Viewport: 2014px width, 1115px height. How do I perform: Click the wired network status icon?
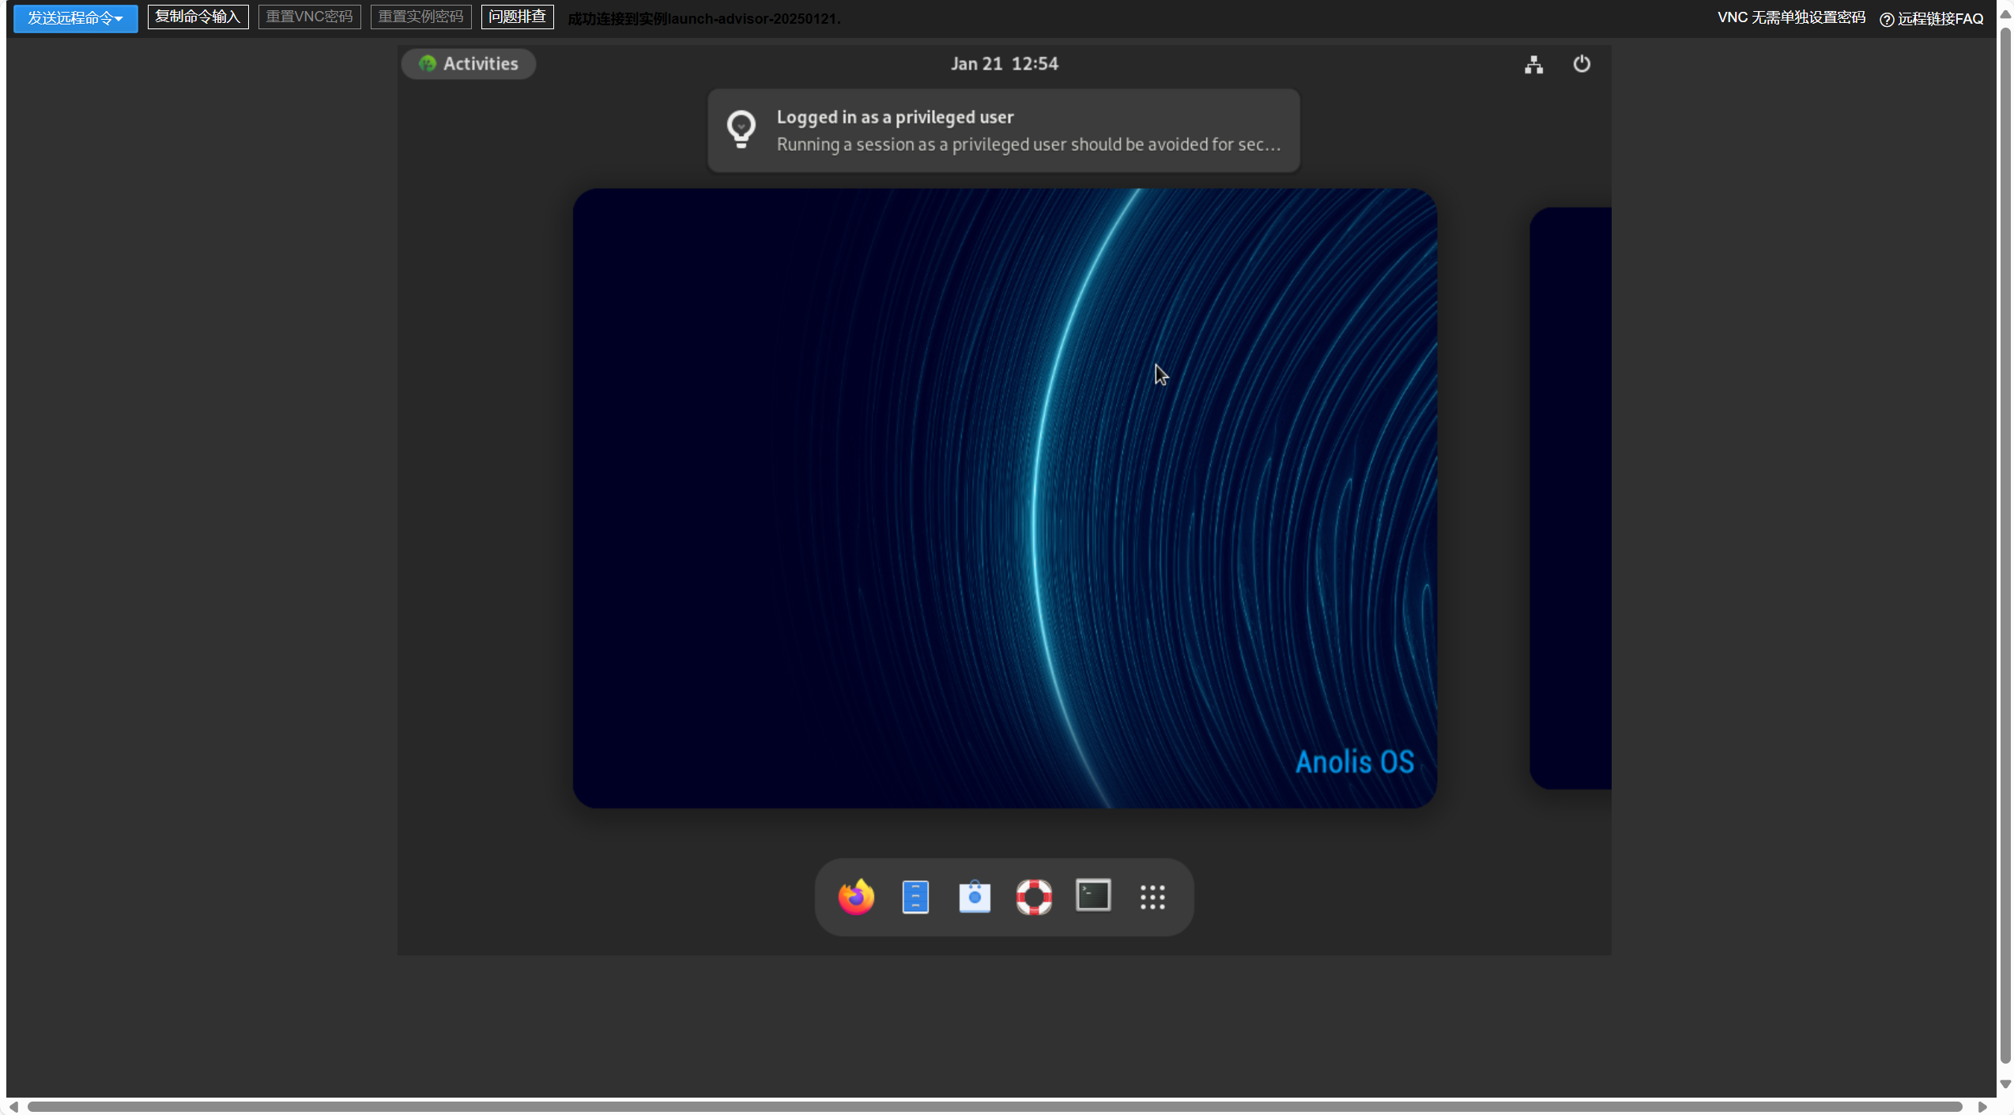(1533, 65)
